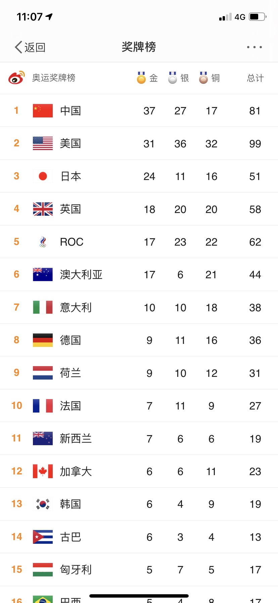The height and width of the screenshot is (603, 278).
Task: Select the China flag icon
Action: tap(43, 111)
